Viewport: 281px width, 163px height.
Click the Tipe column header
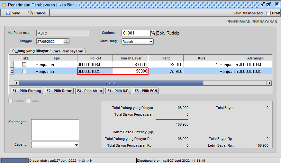coord(56,58)
